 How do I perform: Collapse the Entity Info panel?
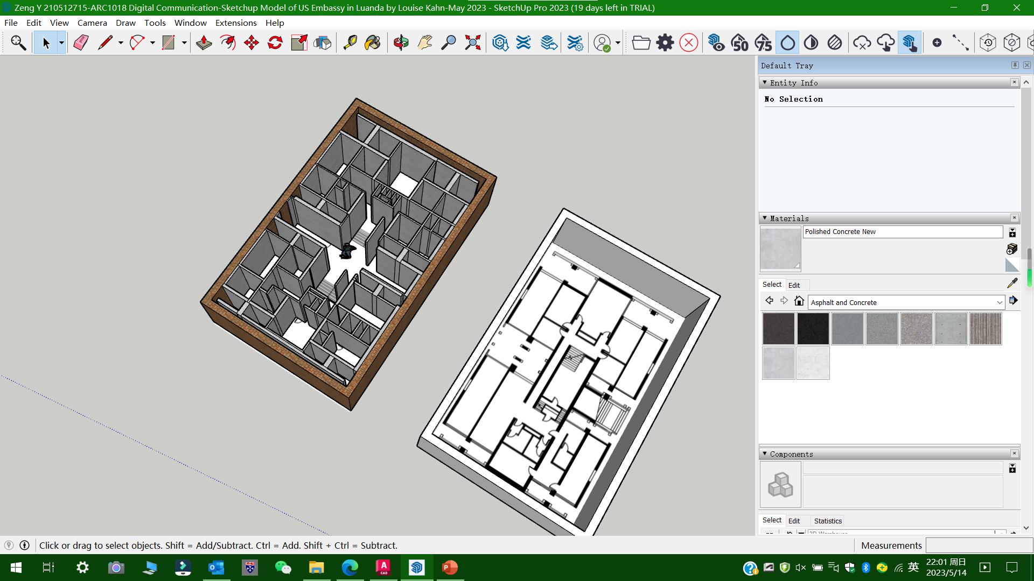(x=765, y=82)
